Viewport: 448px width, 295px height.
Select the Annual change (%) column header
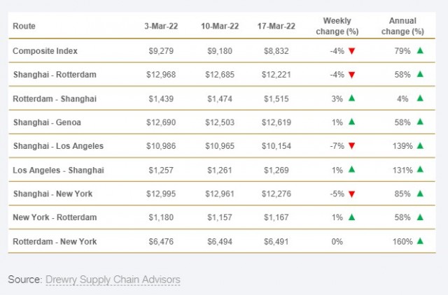click(402, 26)
